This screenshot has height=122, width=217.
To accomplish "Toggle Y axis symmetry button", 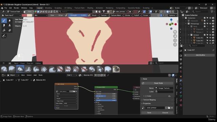I will pos(163,15).
